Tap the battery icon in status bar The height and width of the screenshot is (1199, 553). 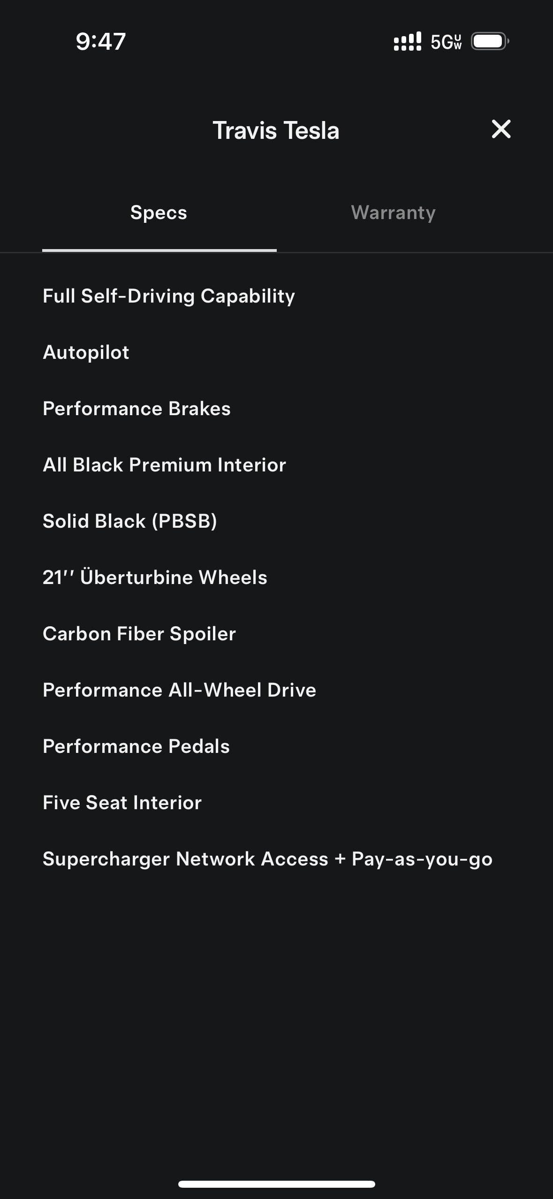(x=490, y=41)
